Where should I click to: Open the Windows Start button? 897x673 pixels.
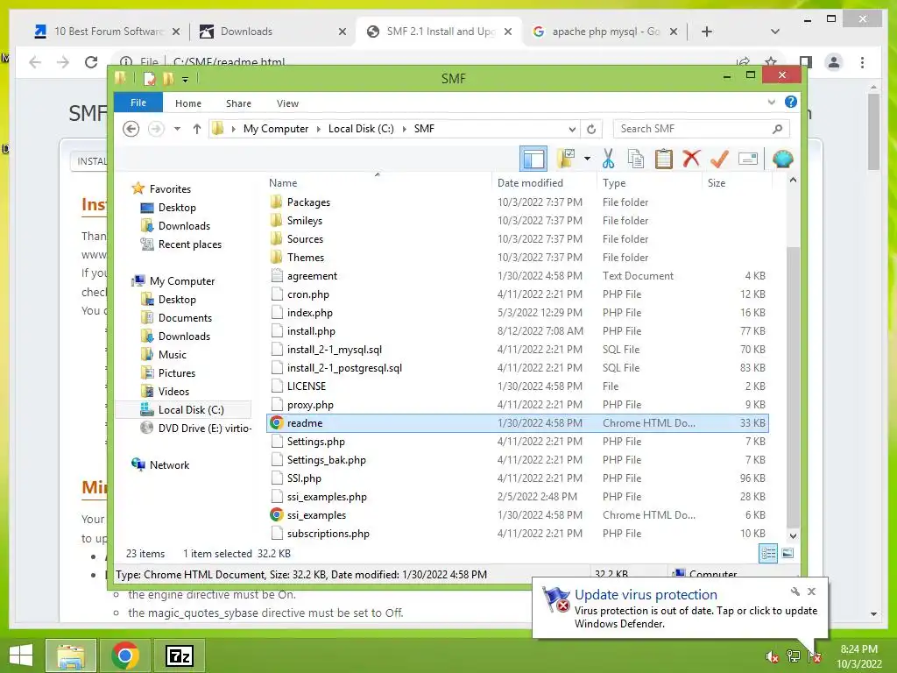coord(21,655)
